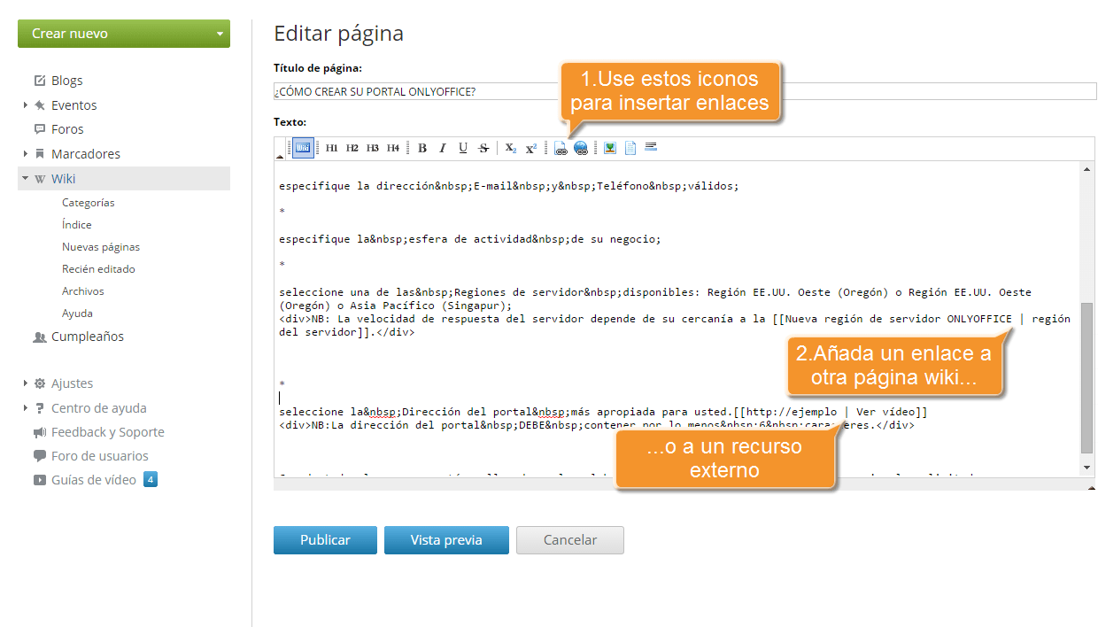1098x627 pixels.
Task: Expand the Eventos section arrow
Action: (26, 105)
